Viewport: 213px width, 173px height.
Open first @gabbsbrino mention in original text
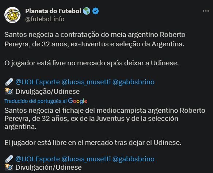point(133,82)
